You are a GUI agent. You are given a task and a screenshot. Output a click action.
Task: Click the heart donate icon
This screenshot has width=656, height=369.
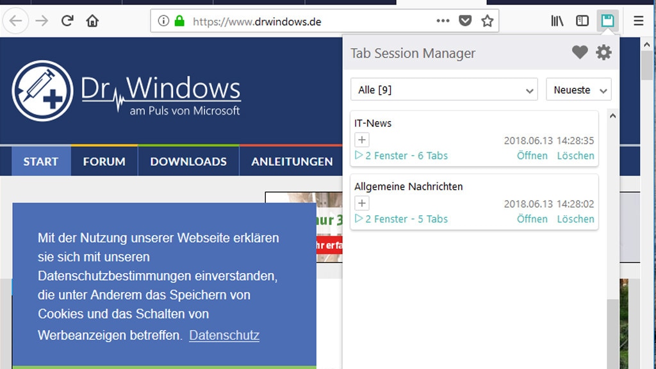tap(580, 53)
